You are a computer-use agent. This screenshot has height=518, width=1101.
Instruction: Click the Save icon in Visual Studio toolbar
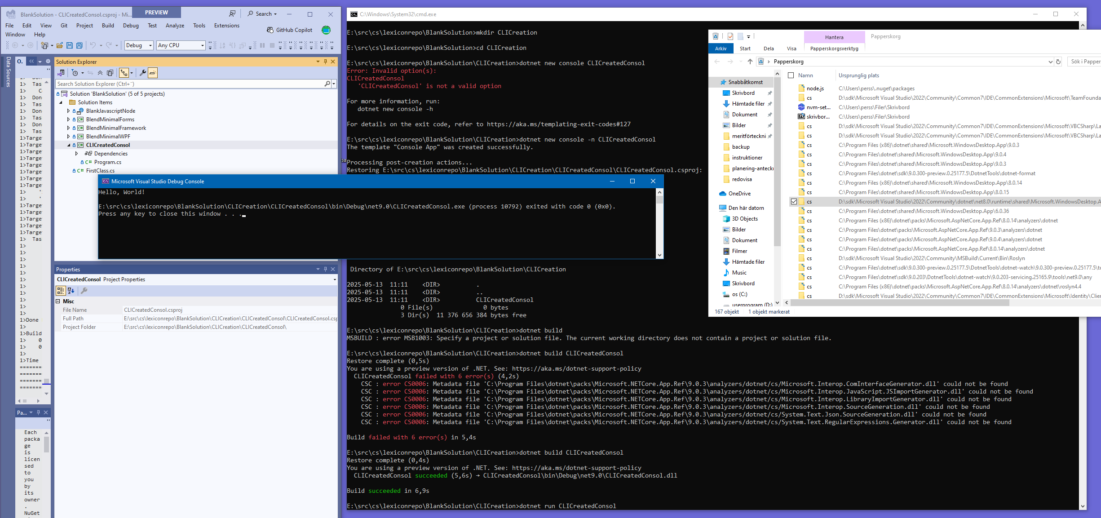tap(69, 45)
